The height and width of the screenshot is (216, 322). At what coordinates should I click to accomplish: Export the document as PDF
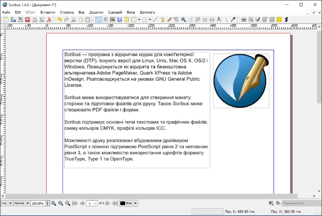(x=48, y=20)
